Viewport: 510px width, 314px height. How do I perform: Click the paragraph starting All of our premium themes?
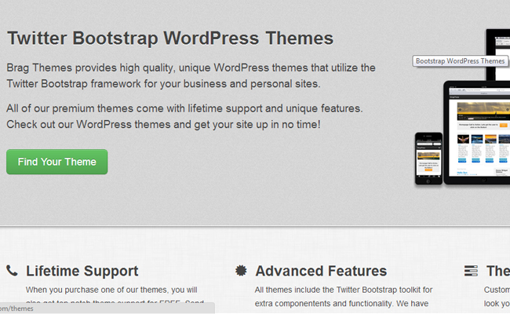(x=184, y=116)
